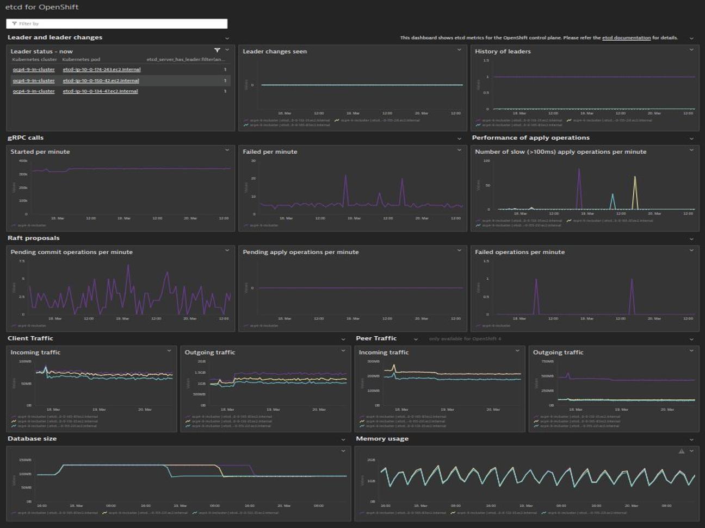
Task: Open Peer Traffic Outgoing traffic tile menu
Action: 691,351
